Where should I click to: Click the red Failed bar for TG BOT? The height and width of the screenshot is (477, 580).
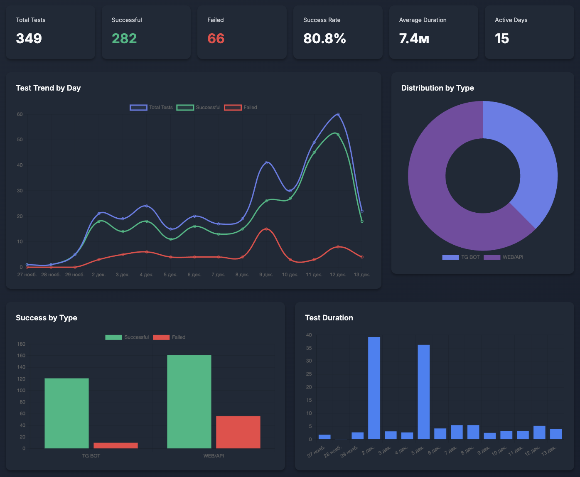point(115,445)
